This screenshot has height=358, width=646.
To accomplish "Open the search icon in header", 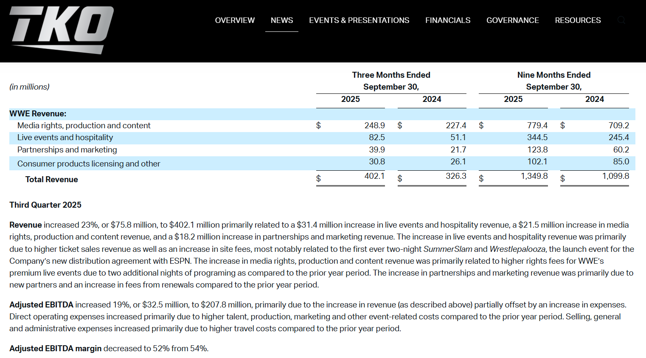I will tap(621, 20).
